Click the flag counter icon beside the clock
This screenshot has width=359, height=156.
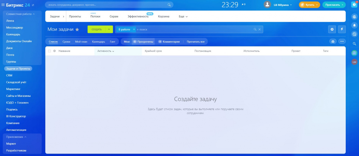pos(243,5)
